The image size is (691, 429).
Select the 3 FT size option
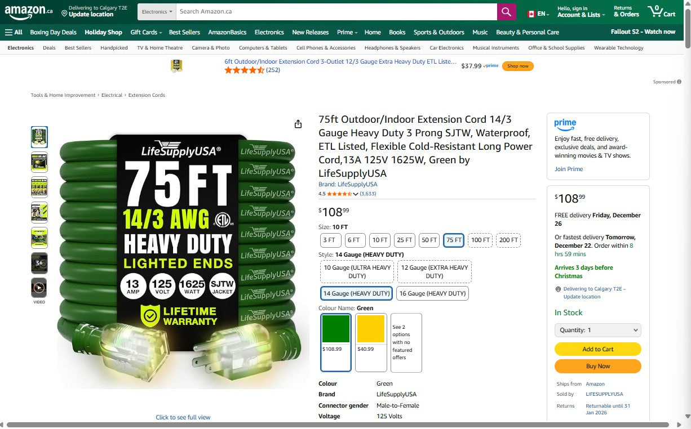(330, 240)
